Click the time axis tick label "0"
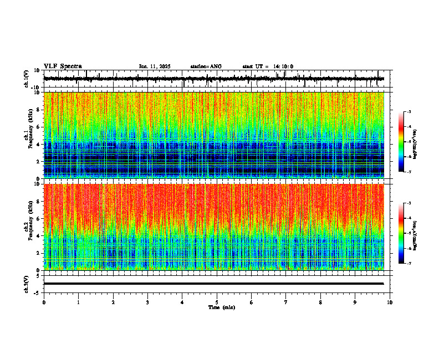 click(x=44, y=302)
